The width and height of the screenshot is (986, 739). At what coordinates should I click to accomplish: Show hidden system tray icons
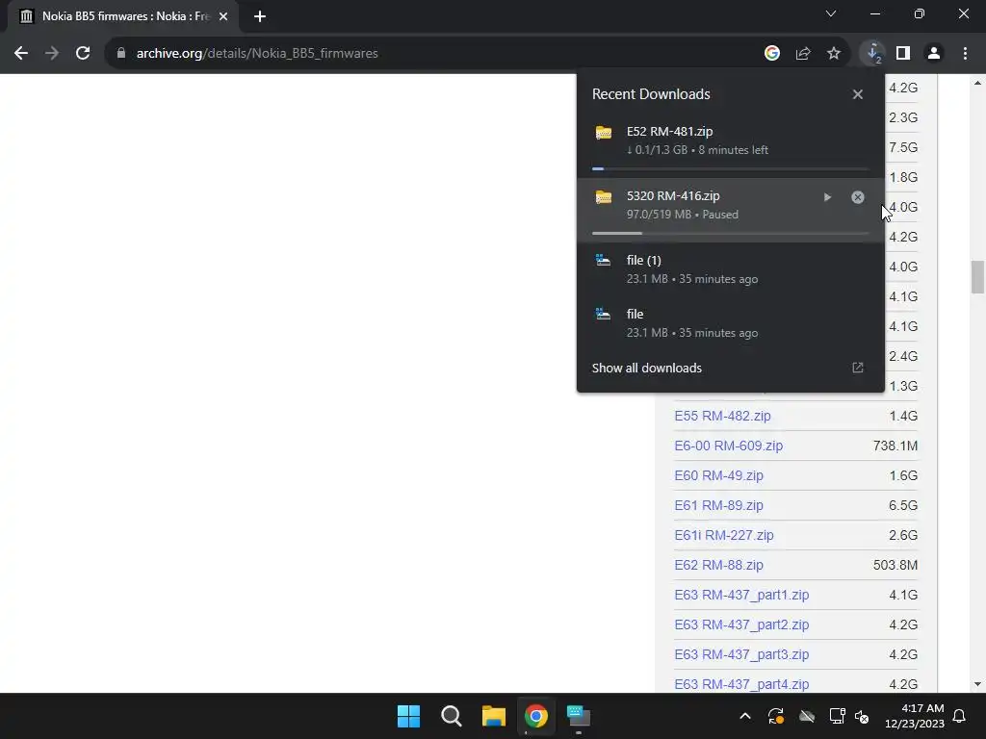pyautogui.click(x=745, y=716)
